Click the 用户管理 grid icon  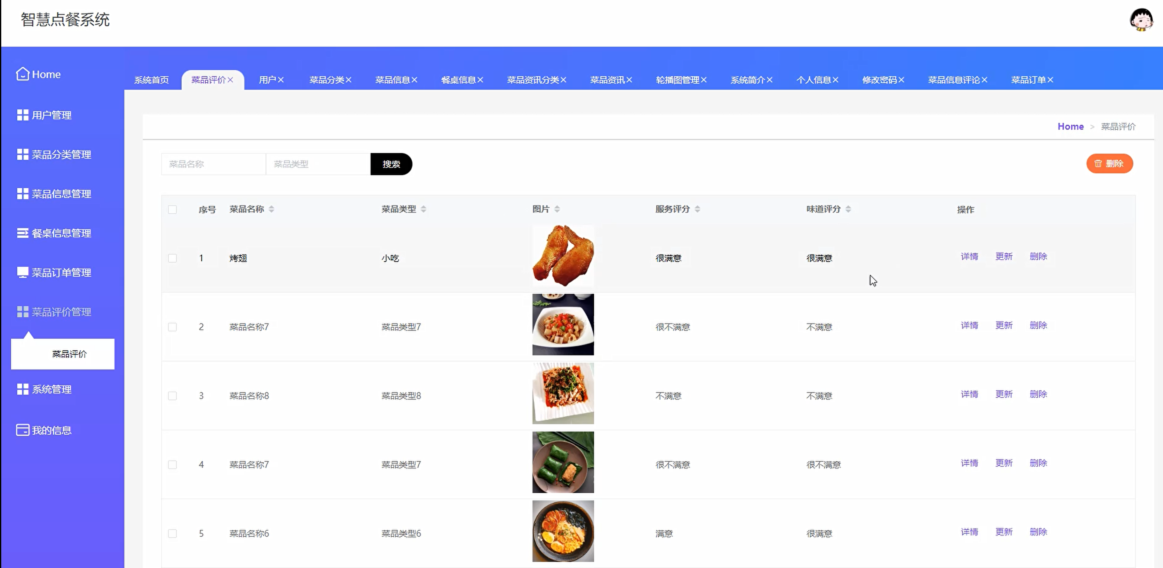click(23, 115)
